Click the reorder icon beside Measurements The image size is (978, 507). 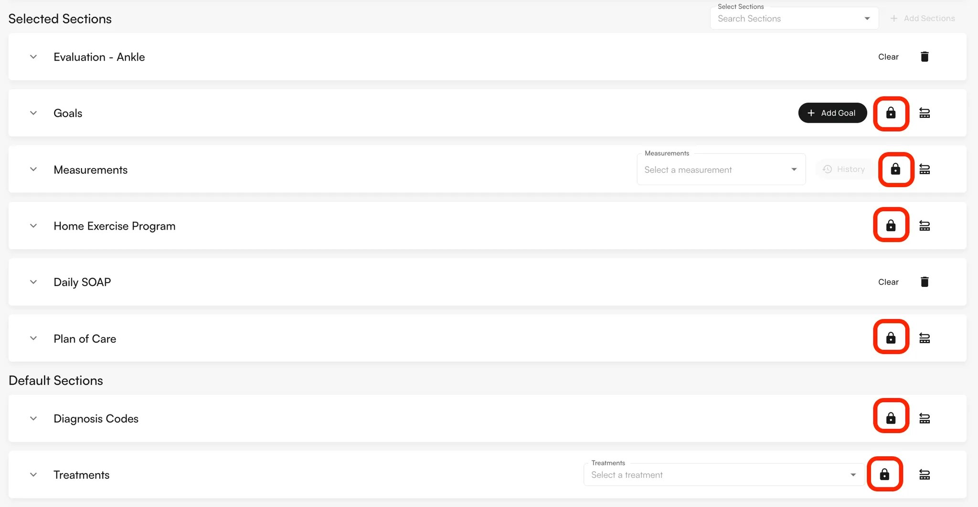pos(925,169)
